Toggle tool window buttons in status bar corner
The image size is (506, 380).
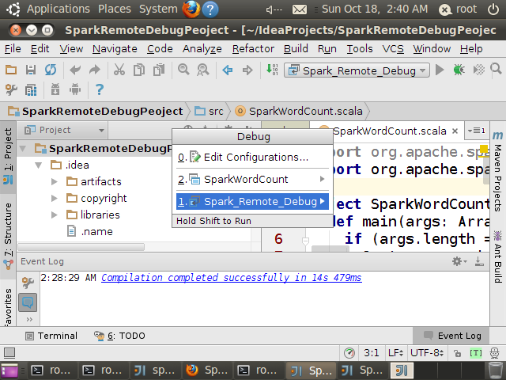click(9, 353)
